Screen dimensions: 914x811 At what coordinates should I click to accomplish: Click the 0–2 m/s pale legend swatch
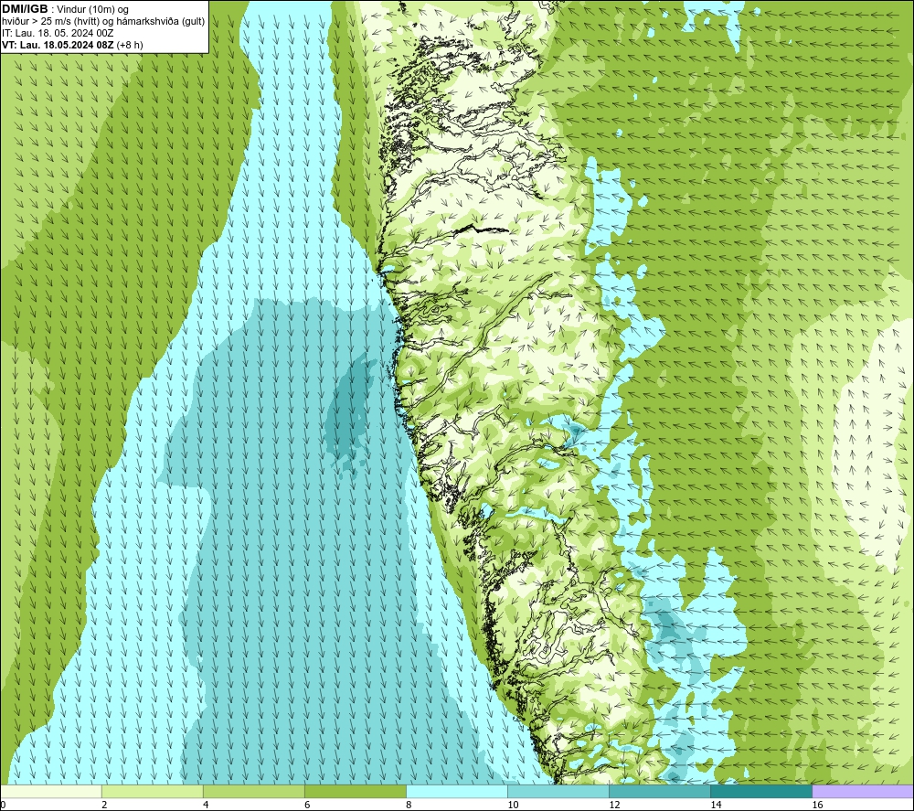point(51,791)
